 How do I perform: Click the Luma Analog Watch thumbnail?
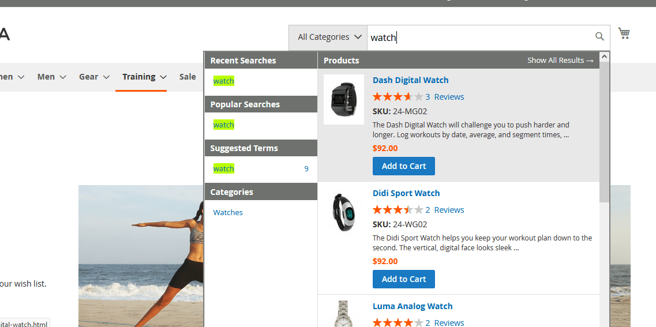coord(343,314)
